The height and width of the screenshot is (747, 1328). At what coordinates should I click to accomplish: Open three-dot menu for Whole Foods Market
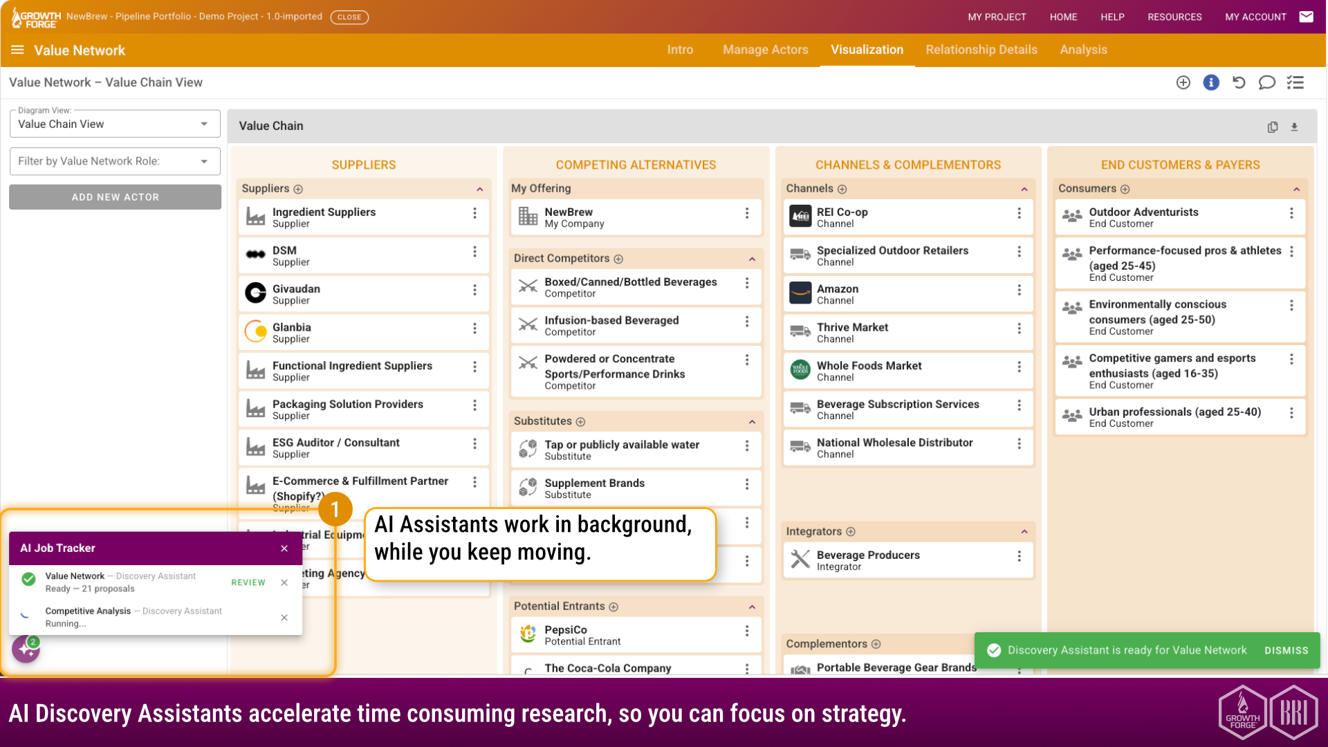point(1019,367)
